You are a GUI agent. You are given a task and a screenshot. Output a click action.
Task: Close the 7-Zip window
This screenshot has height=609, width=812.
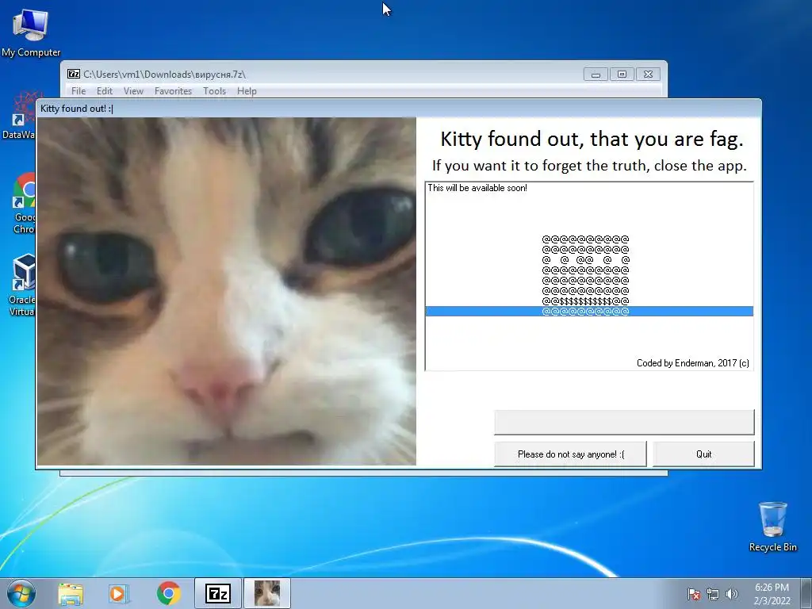coord(648,75)
